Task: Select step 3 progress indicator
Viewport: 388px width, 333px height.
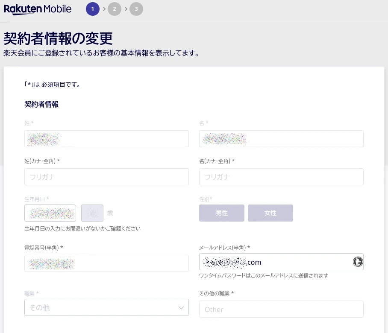Action: [x=136, y=9]
